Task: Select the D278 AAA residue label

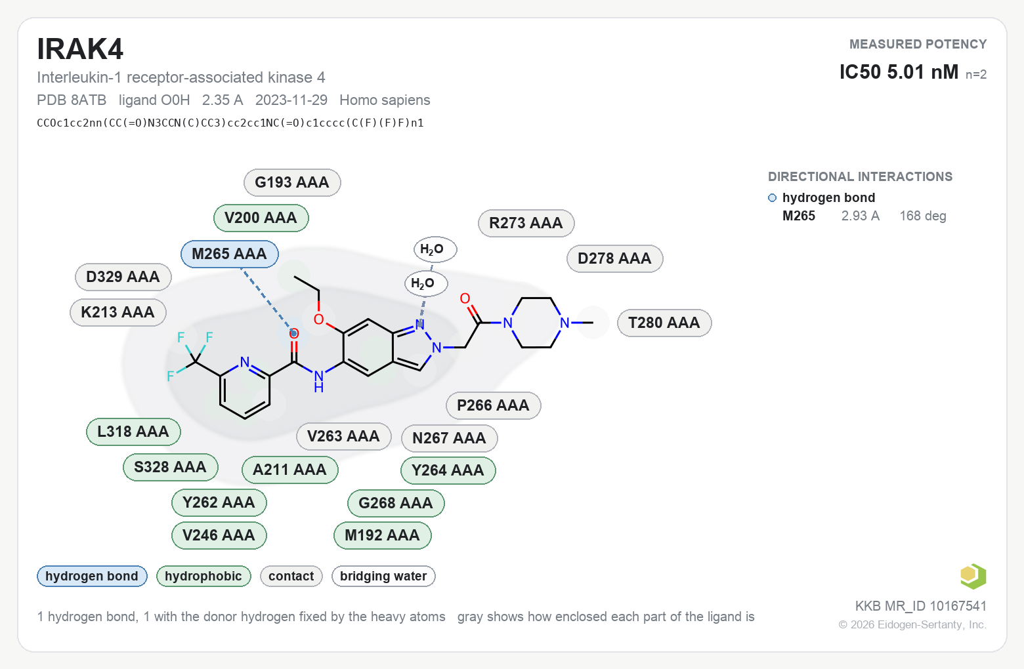Action: (615, 258)
